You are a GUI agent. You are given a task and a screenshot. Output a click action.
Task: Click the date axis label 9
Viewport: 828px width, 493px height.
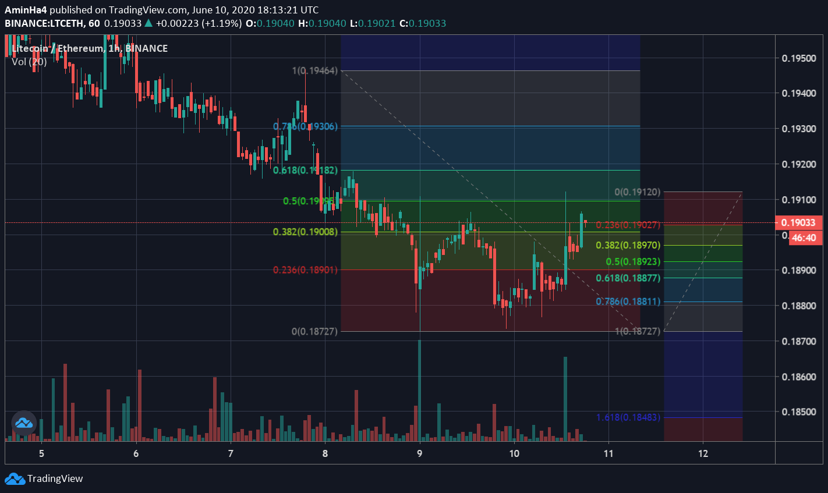point(420,453)
